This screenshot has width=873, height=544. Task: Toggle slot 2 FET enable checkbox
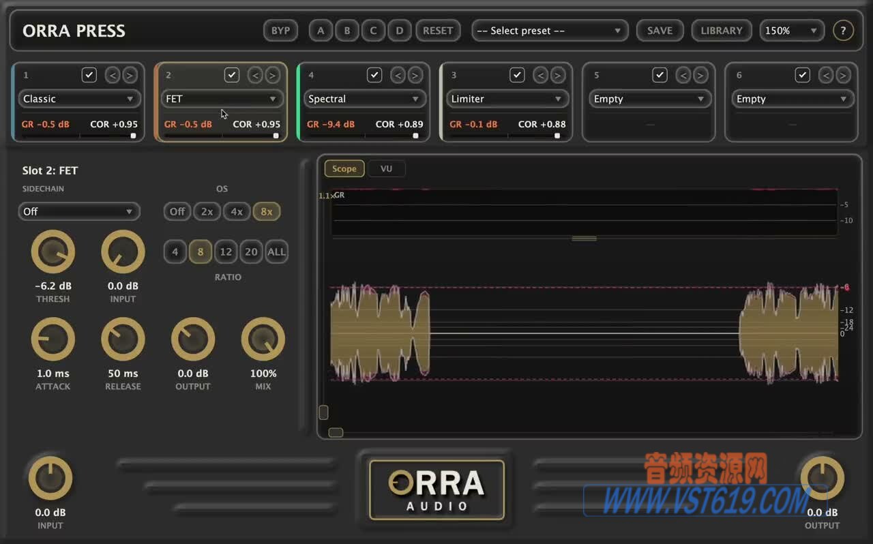tap(232, 75)
